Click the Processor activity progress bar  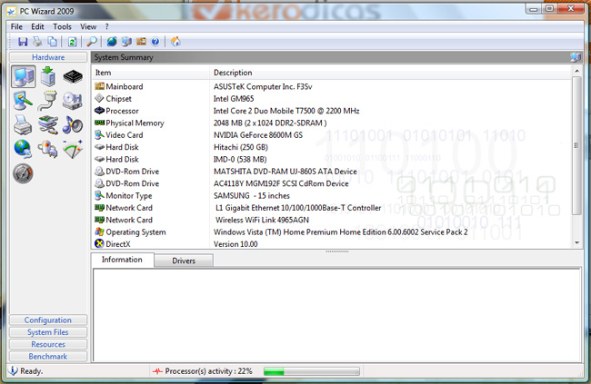311,371
